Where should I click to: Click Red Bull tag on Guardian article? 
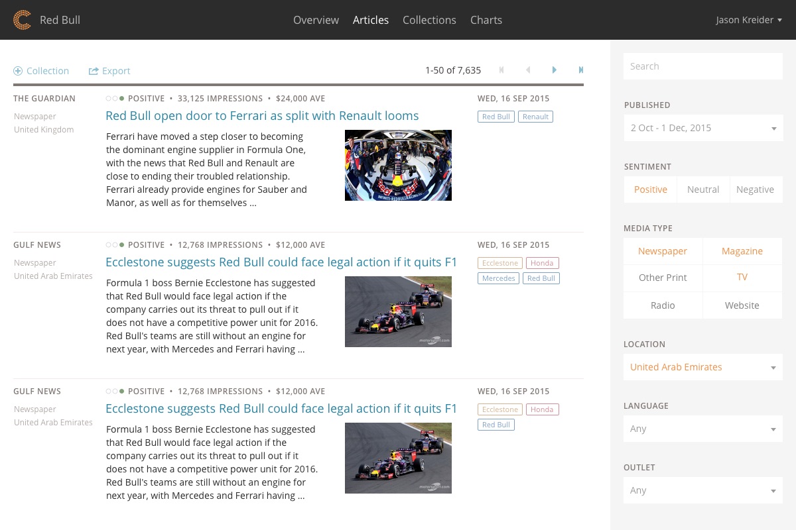point(496,117)
